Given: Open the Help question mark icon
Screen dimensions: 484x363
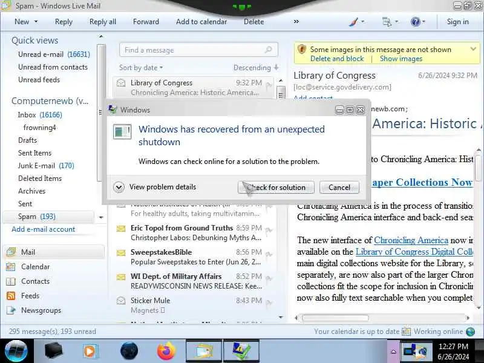Looking at the screenshot, I should click(x=416, y=22).
